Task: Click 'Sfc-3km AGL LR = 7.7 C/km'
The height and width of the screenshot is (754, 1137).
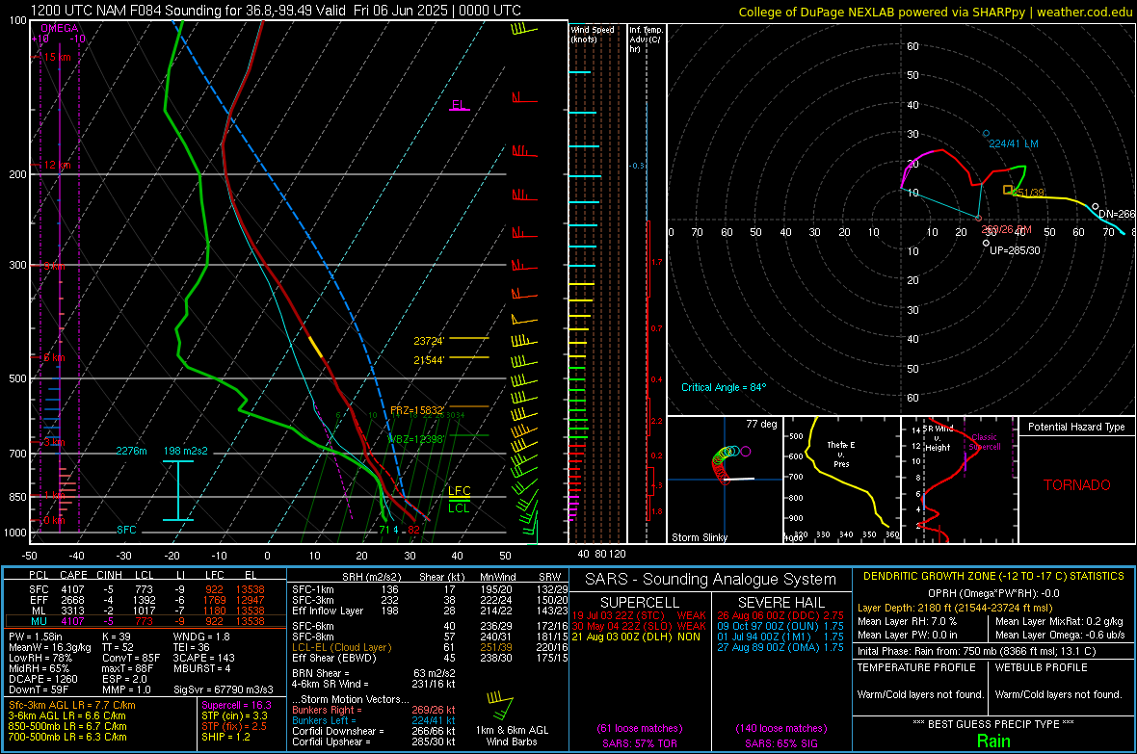Action: (x=72, y=705)
